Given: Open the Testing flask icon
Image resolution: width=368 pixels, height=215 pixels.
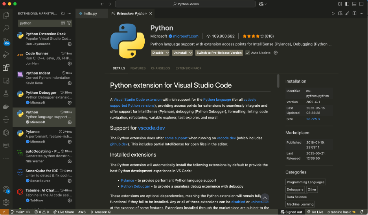Looking at the screenshot, I should [6, 93].
